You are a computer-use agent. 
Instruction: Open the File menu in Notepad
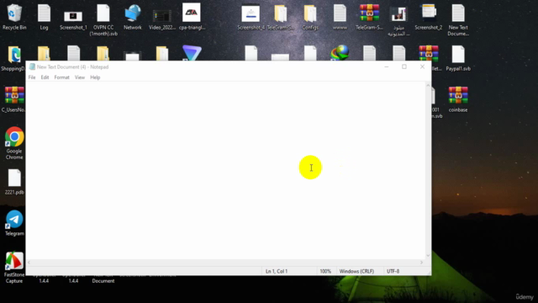32,77
